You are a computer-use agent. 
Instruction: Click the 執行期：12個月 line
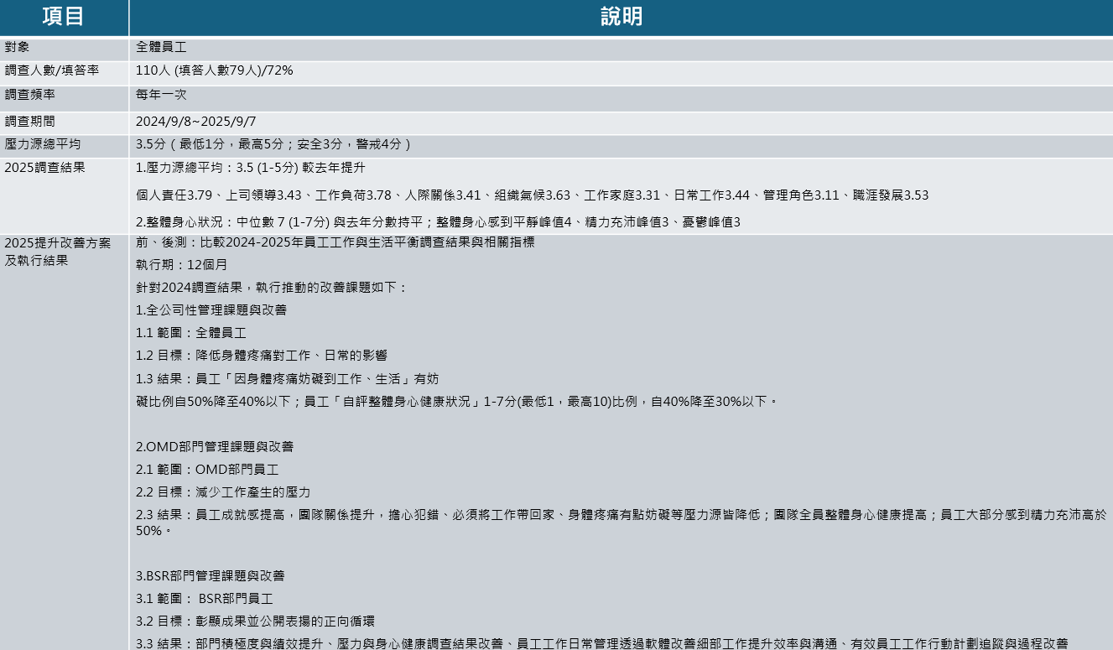pos(182,265)
